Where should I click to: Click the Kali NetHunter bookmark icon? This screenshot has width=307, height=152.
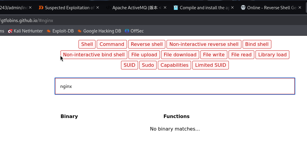(10, 31)
